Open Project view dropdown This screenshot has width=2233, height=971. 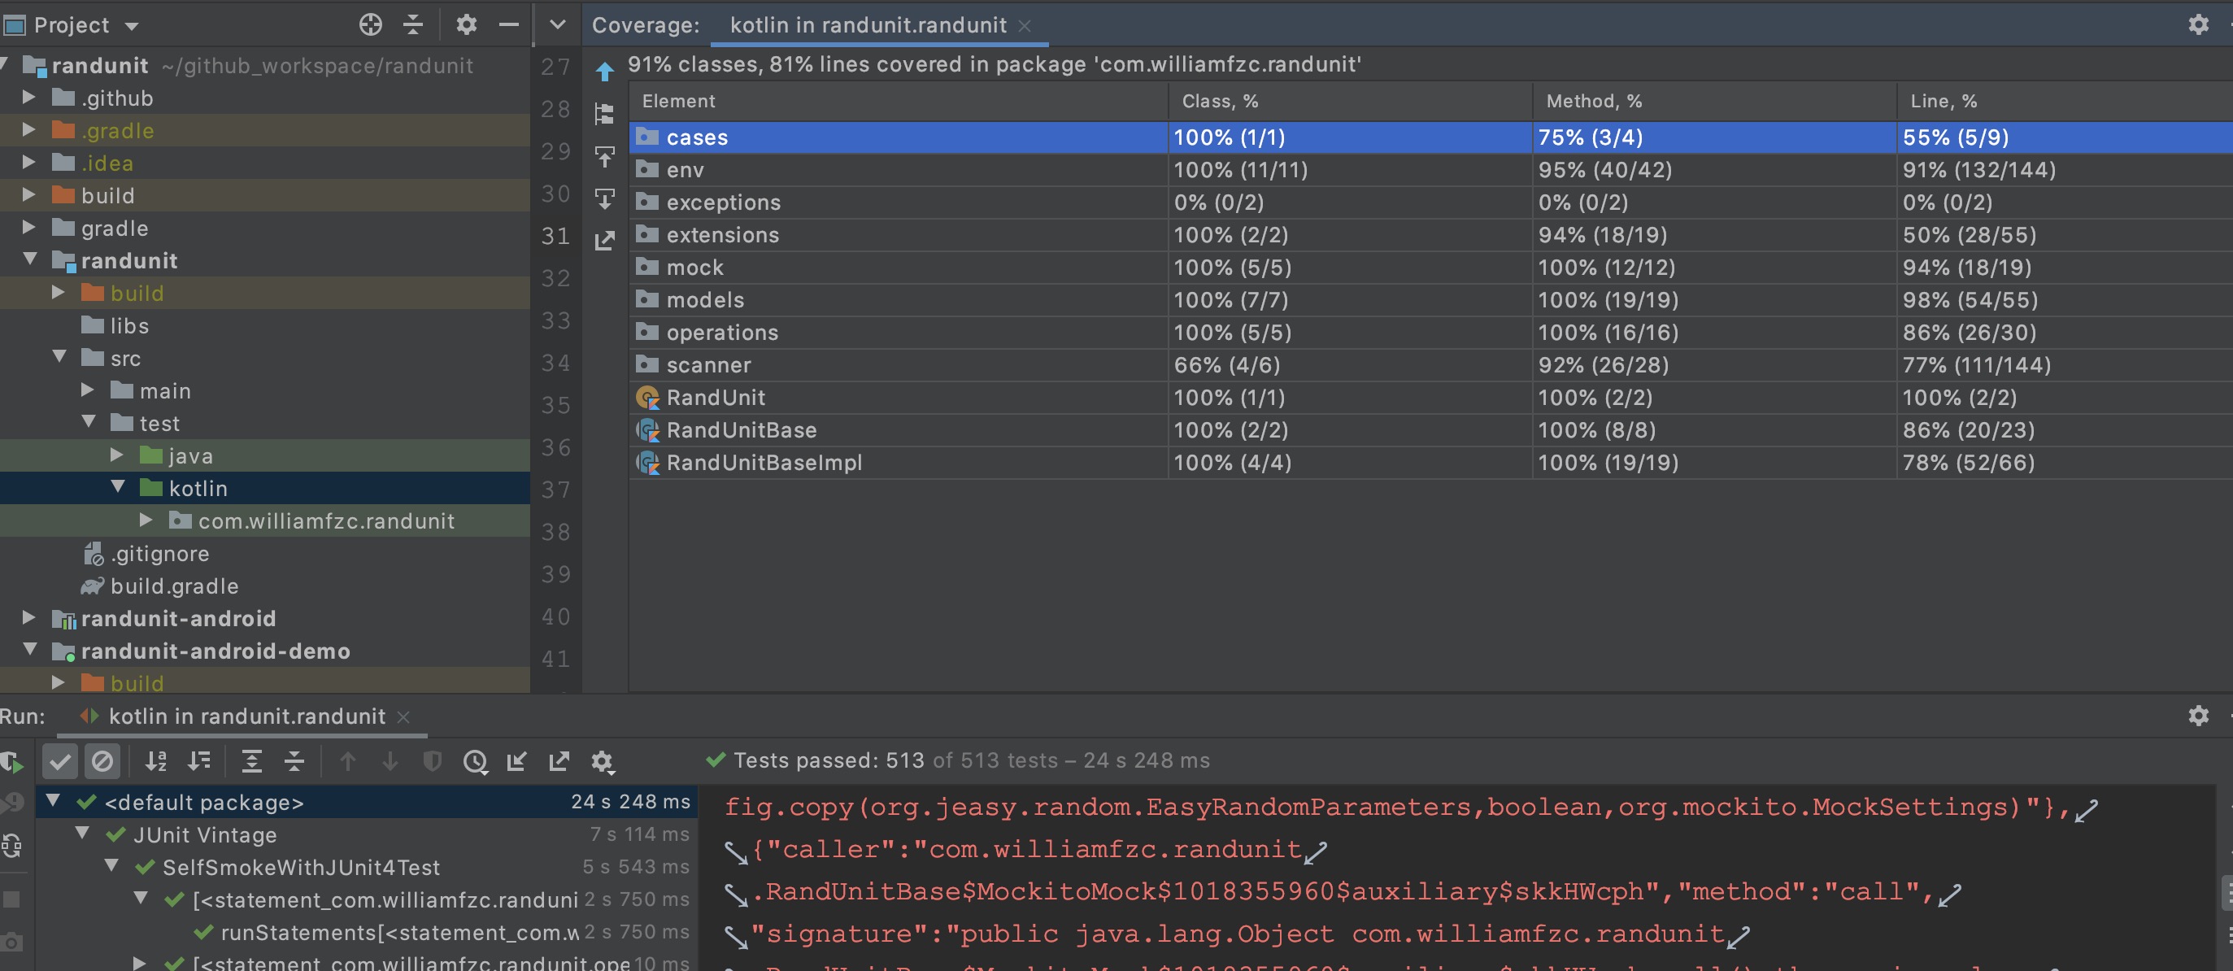pos(132,26)
